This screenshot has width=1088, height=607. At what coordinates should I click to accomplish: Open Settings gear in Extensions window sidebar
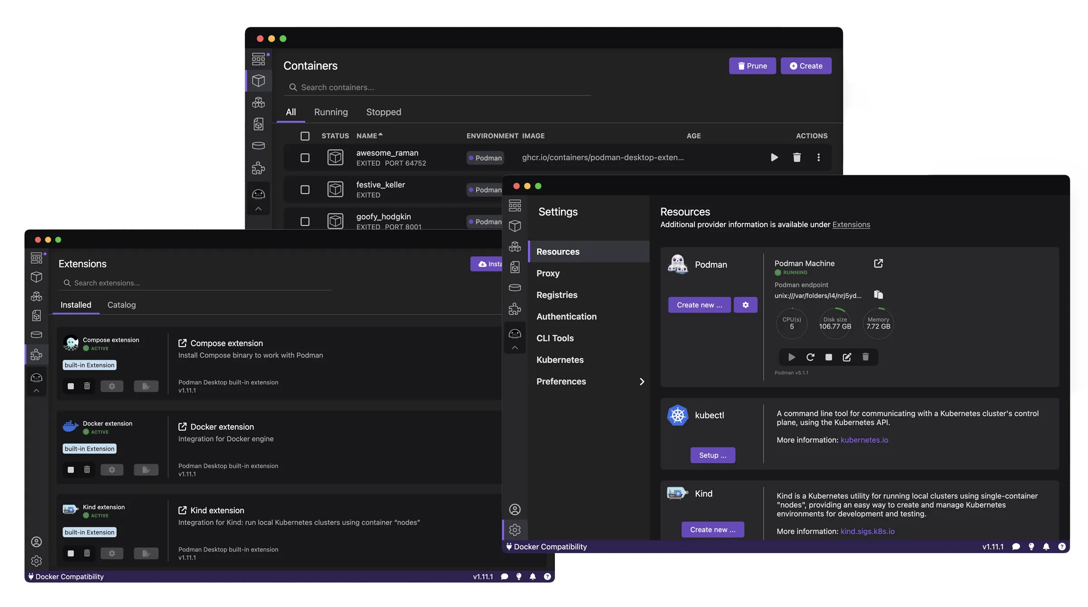(x=37, y=561)
